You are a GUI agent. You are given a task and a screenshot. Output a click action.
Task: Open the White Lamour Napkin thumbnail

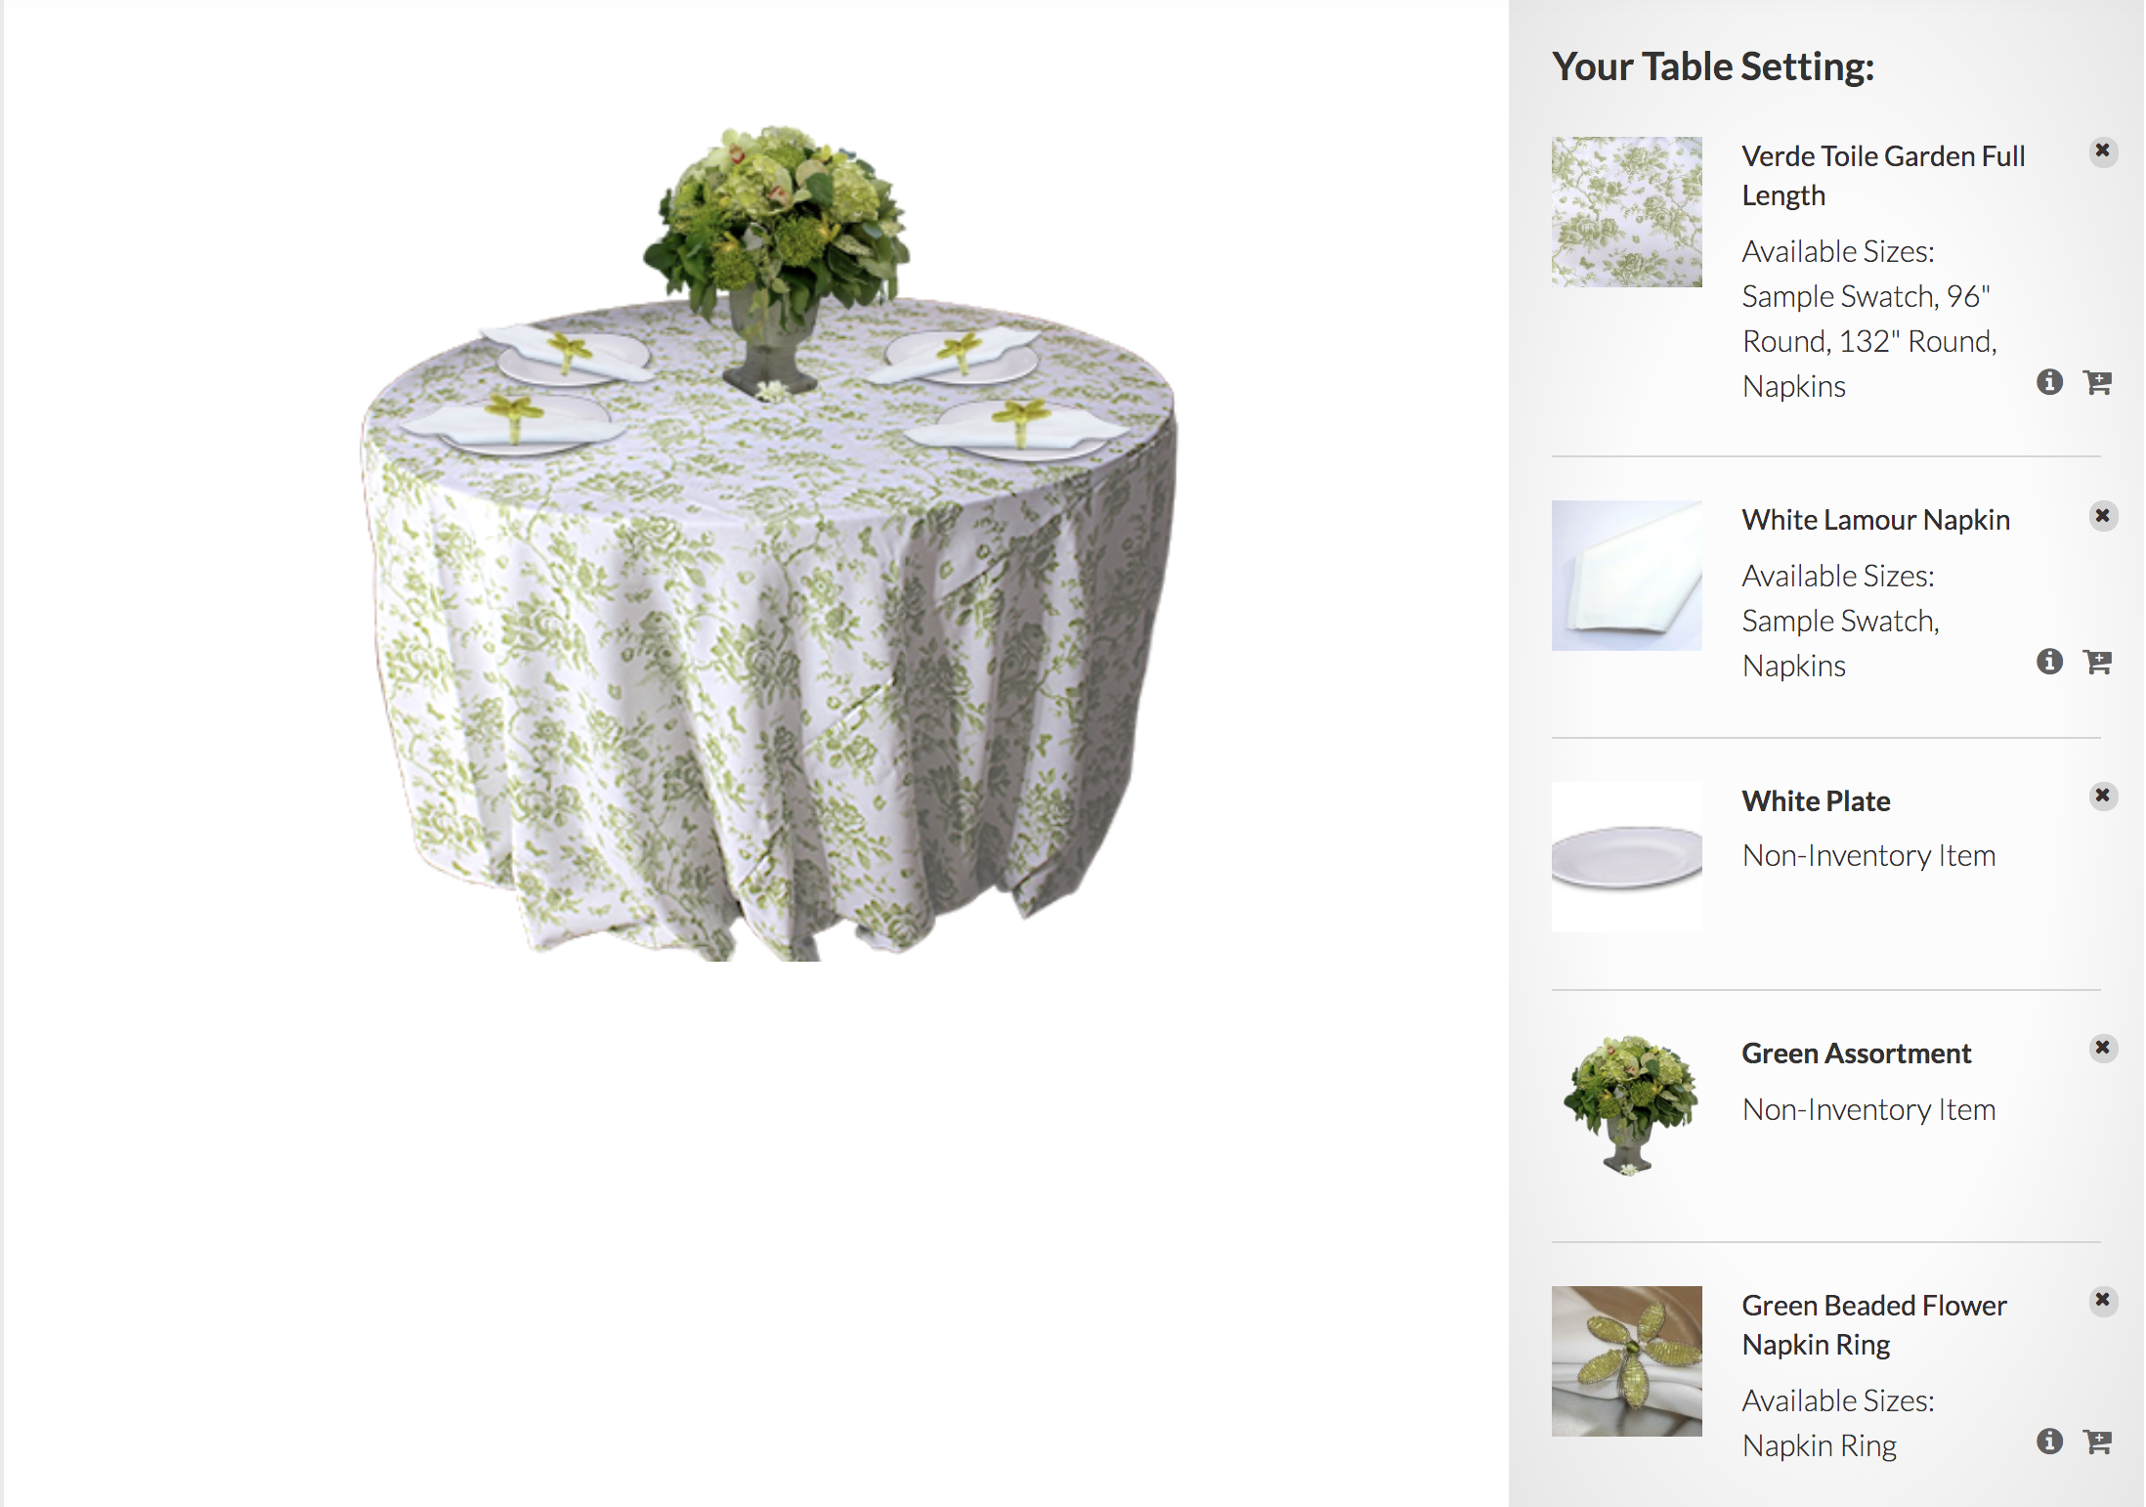point(1626,576)
